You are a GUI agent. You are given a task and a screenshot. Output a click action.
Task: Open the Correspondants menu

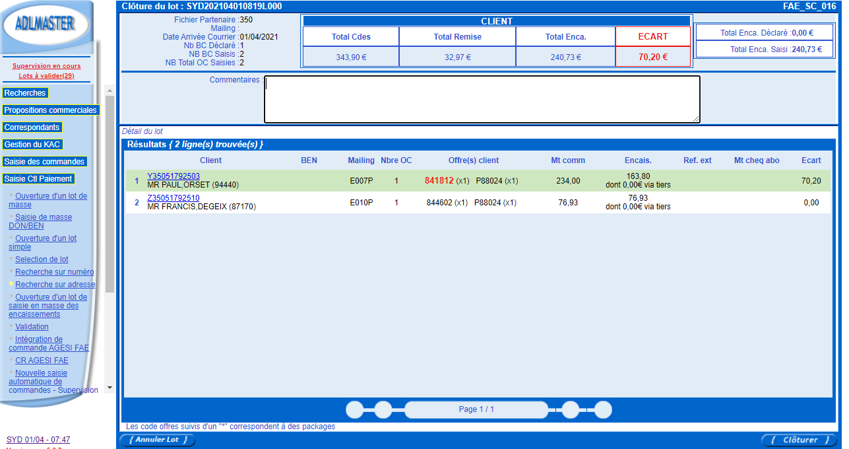point(32,127)
